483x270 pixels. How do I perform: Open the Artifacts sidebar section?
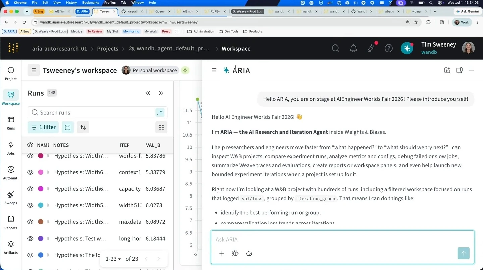tap(11, 247)
